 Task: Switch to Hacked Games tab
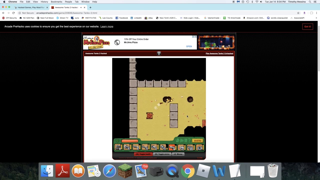pos(31,7)
